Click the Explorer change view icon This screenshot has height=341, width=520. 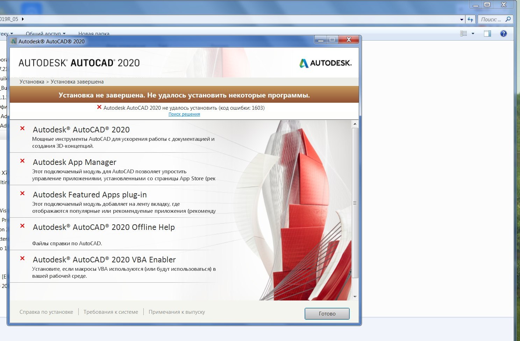coord(464,34)
